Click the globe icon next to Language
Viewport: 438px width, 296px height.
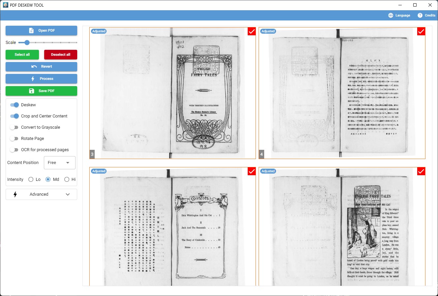[391, 15]
